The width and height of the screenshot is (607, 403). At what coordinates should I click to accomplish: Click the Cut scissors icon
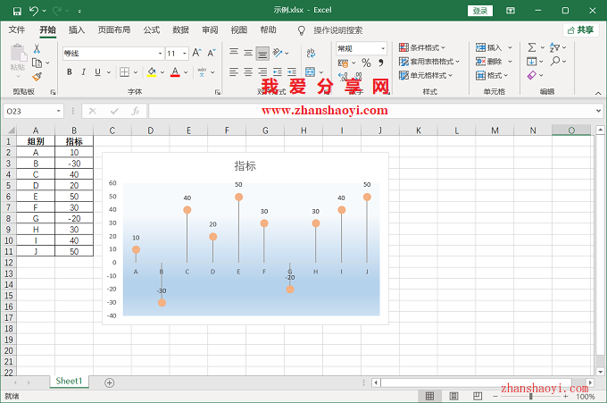click(x=37, y=48)
